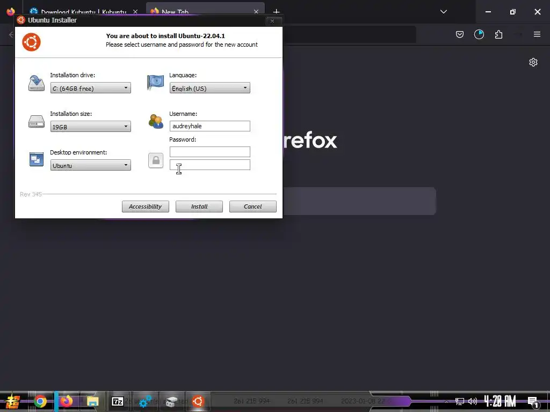Open the Firefox account circle icon
This screenshot has height=412, width=550.
[479, 34]
